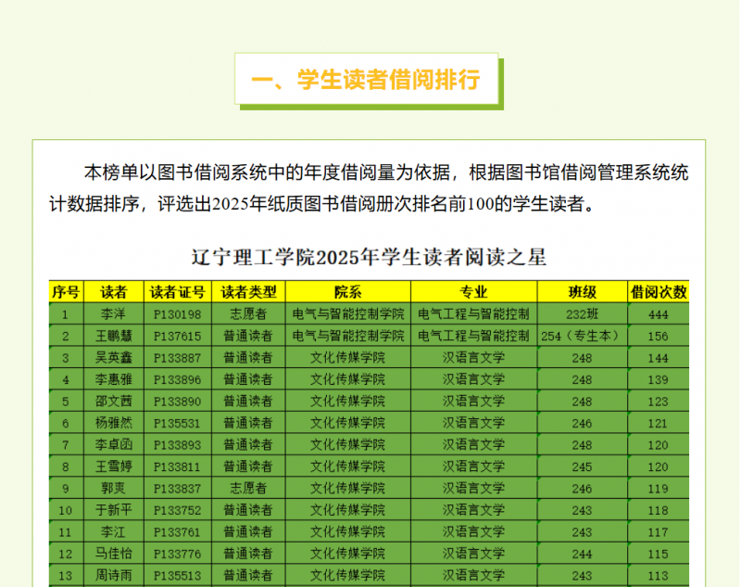Image resolution: width=741 pixels, height=587 pixels.
Task: Click class cell 244
Action: point(583,554)
